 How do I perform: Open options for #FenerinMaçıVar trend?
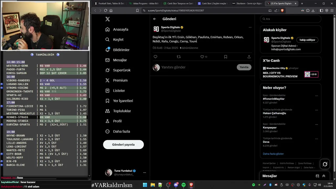pos(317,96)
